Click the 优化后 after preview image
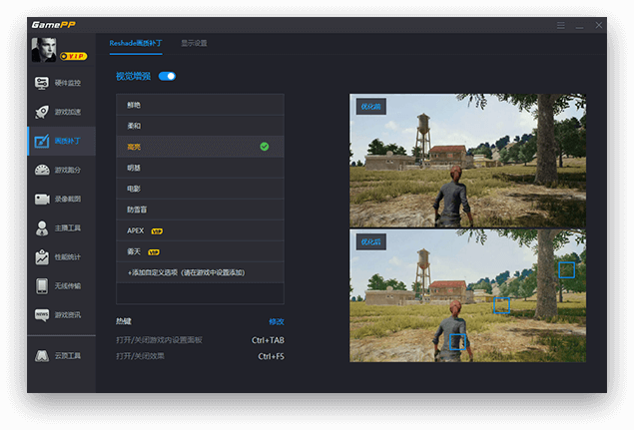The height and width of the screenshot is (430, 634). click(x=468, y=296)
